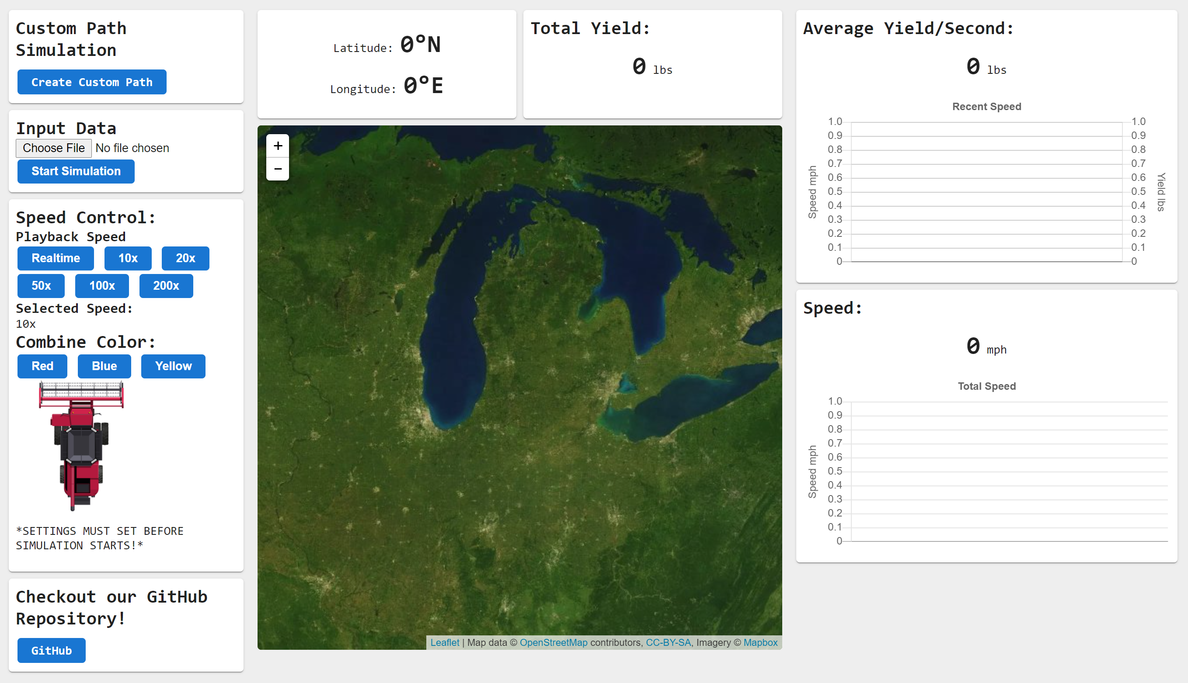Click the Average Yield/Second heading
Image resolution: width=1188 pixels, height=683 pixels.
[x=908, y=28]
